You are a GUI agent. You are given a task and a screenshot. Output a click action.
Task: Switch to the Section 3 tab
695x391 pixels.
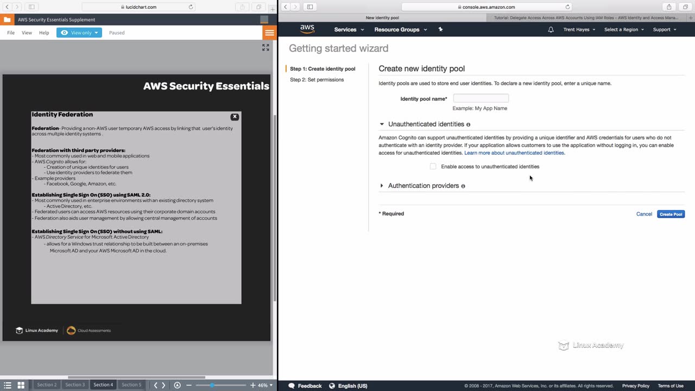75,385
